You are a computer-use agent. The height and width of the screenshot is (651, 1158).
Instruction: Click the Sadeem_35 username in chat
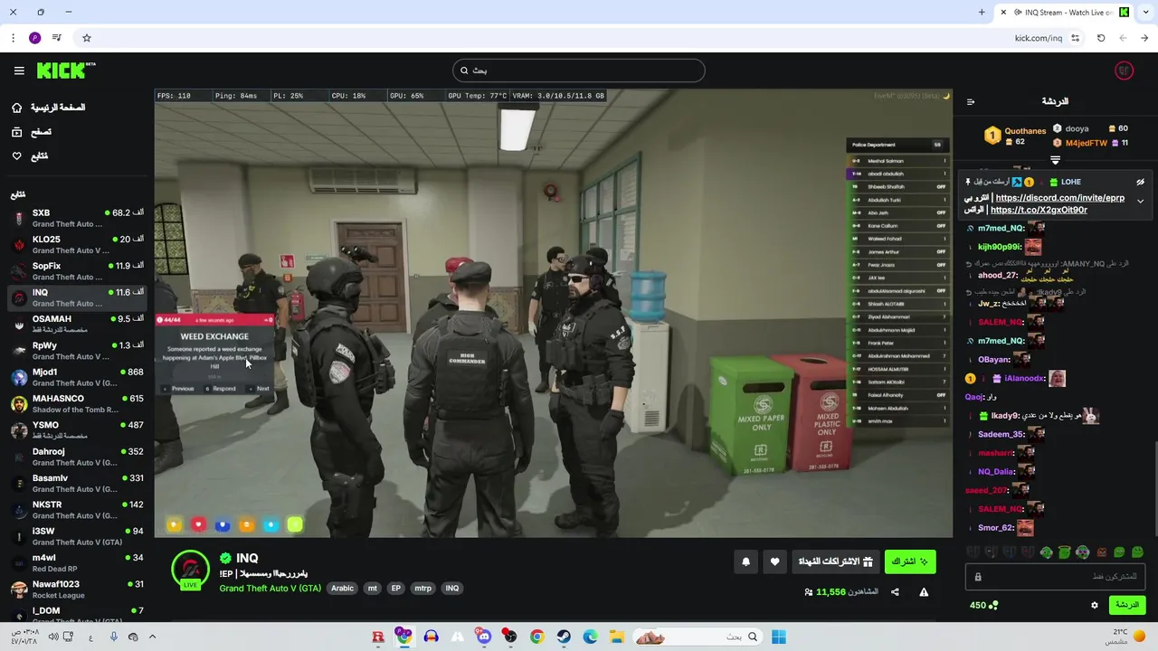point(1001,434)
